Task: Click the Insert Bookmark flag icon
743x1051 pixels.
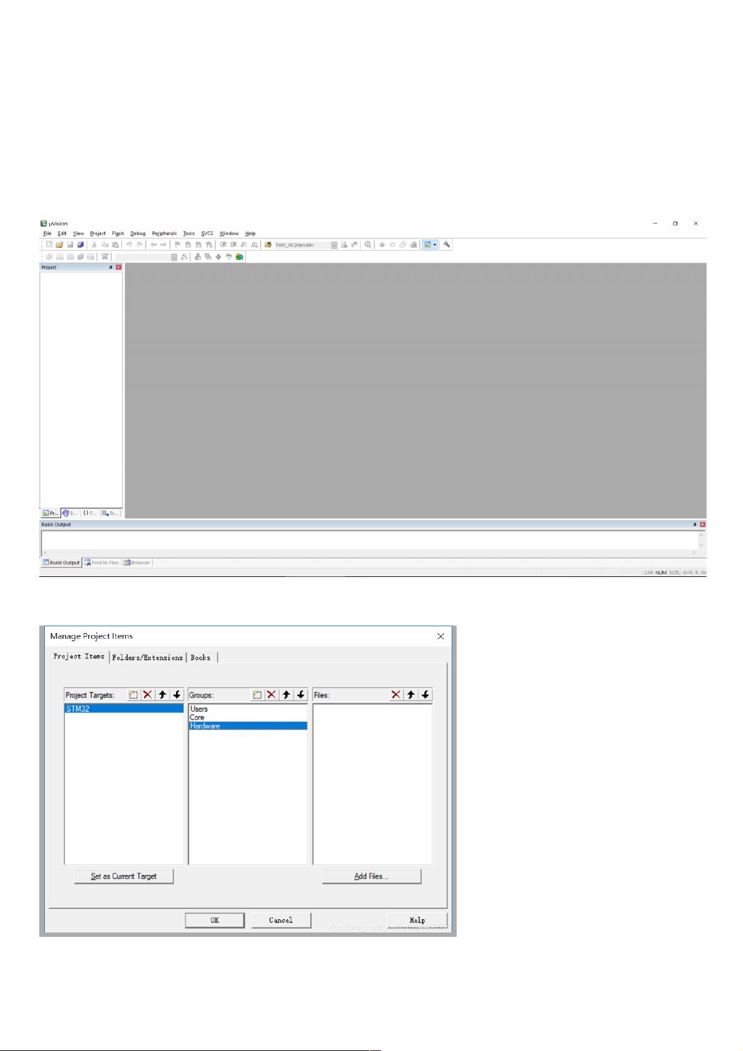Action: 178,245
